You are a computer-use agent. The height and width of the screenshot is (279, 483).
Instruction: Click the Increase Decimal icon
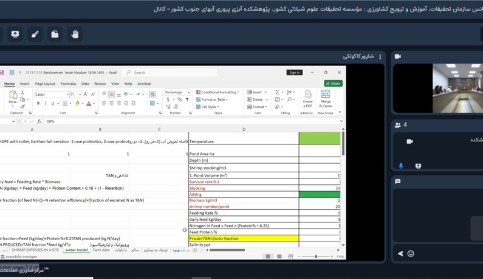168,107
